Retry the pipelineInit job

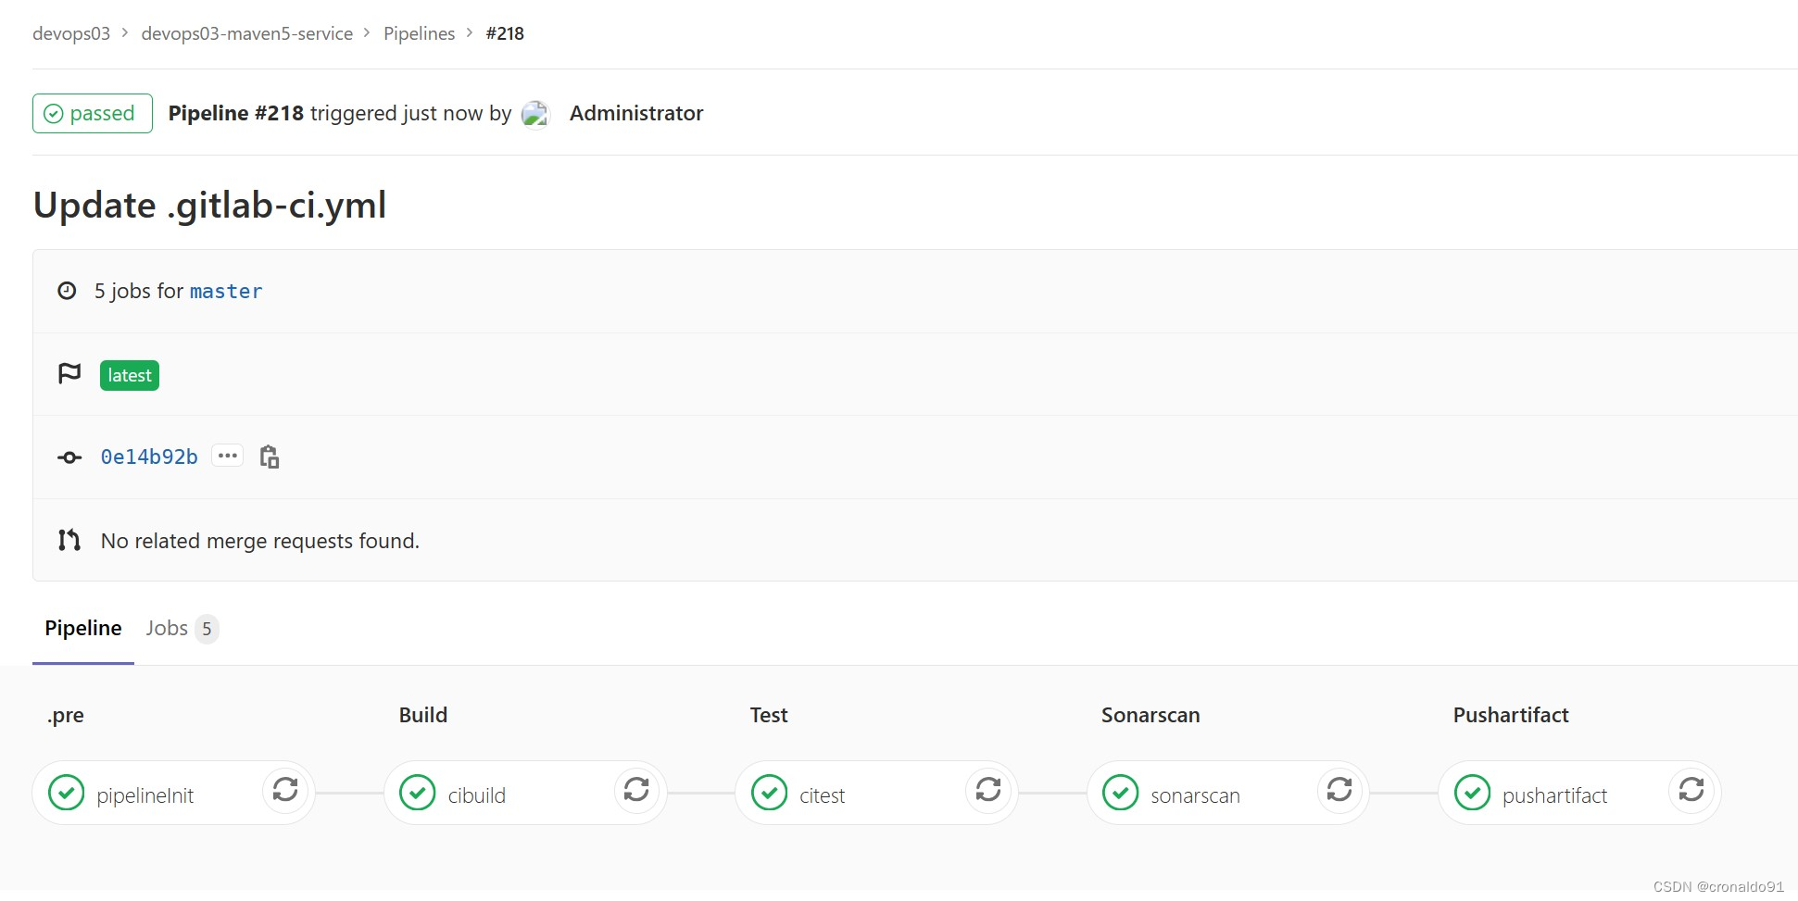pyautogui.click(x=286, y=792)
